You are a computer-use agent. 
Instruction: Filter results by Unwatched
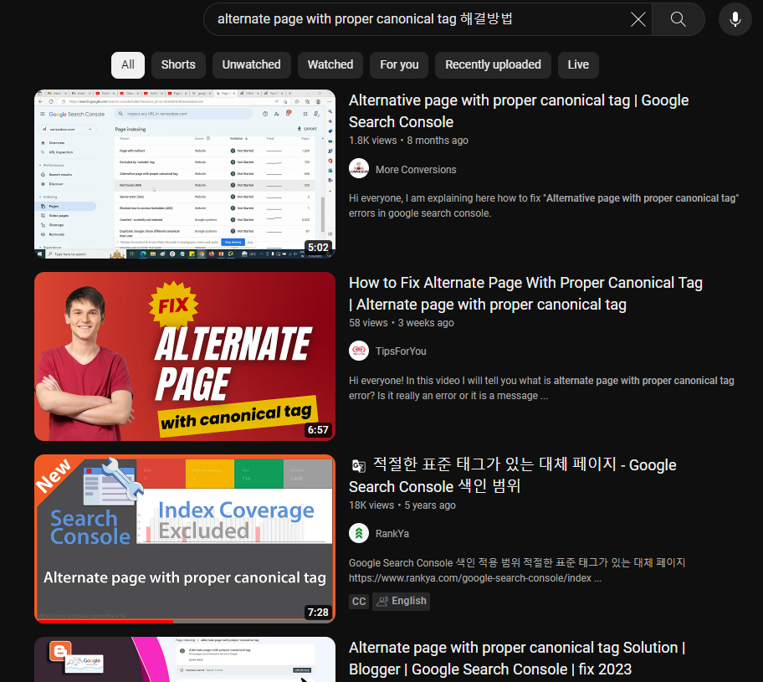pos(251,64)
